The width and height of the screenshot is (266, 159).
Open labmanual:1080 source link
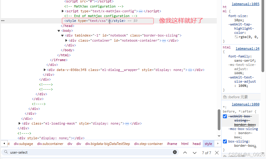(x=246, y=104)
